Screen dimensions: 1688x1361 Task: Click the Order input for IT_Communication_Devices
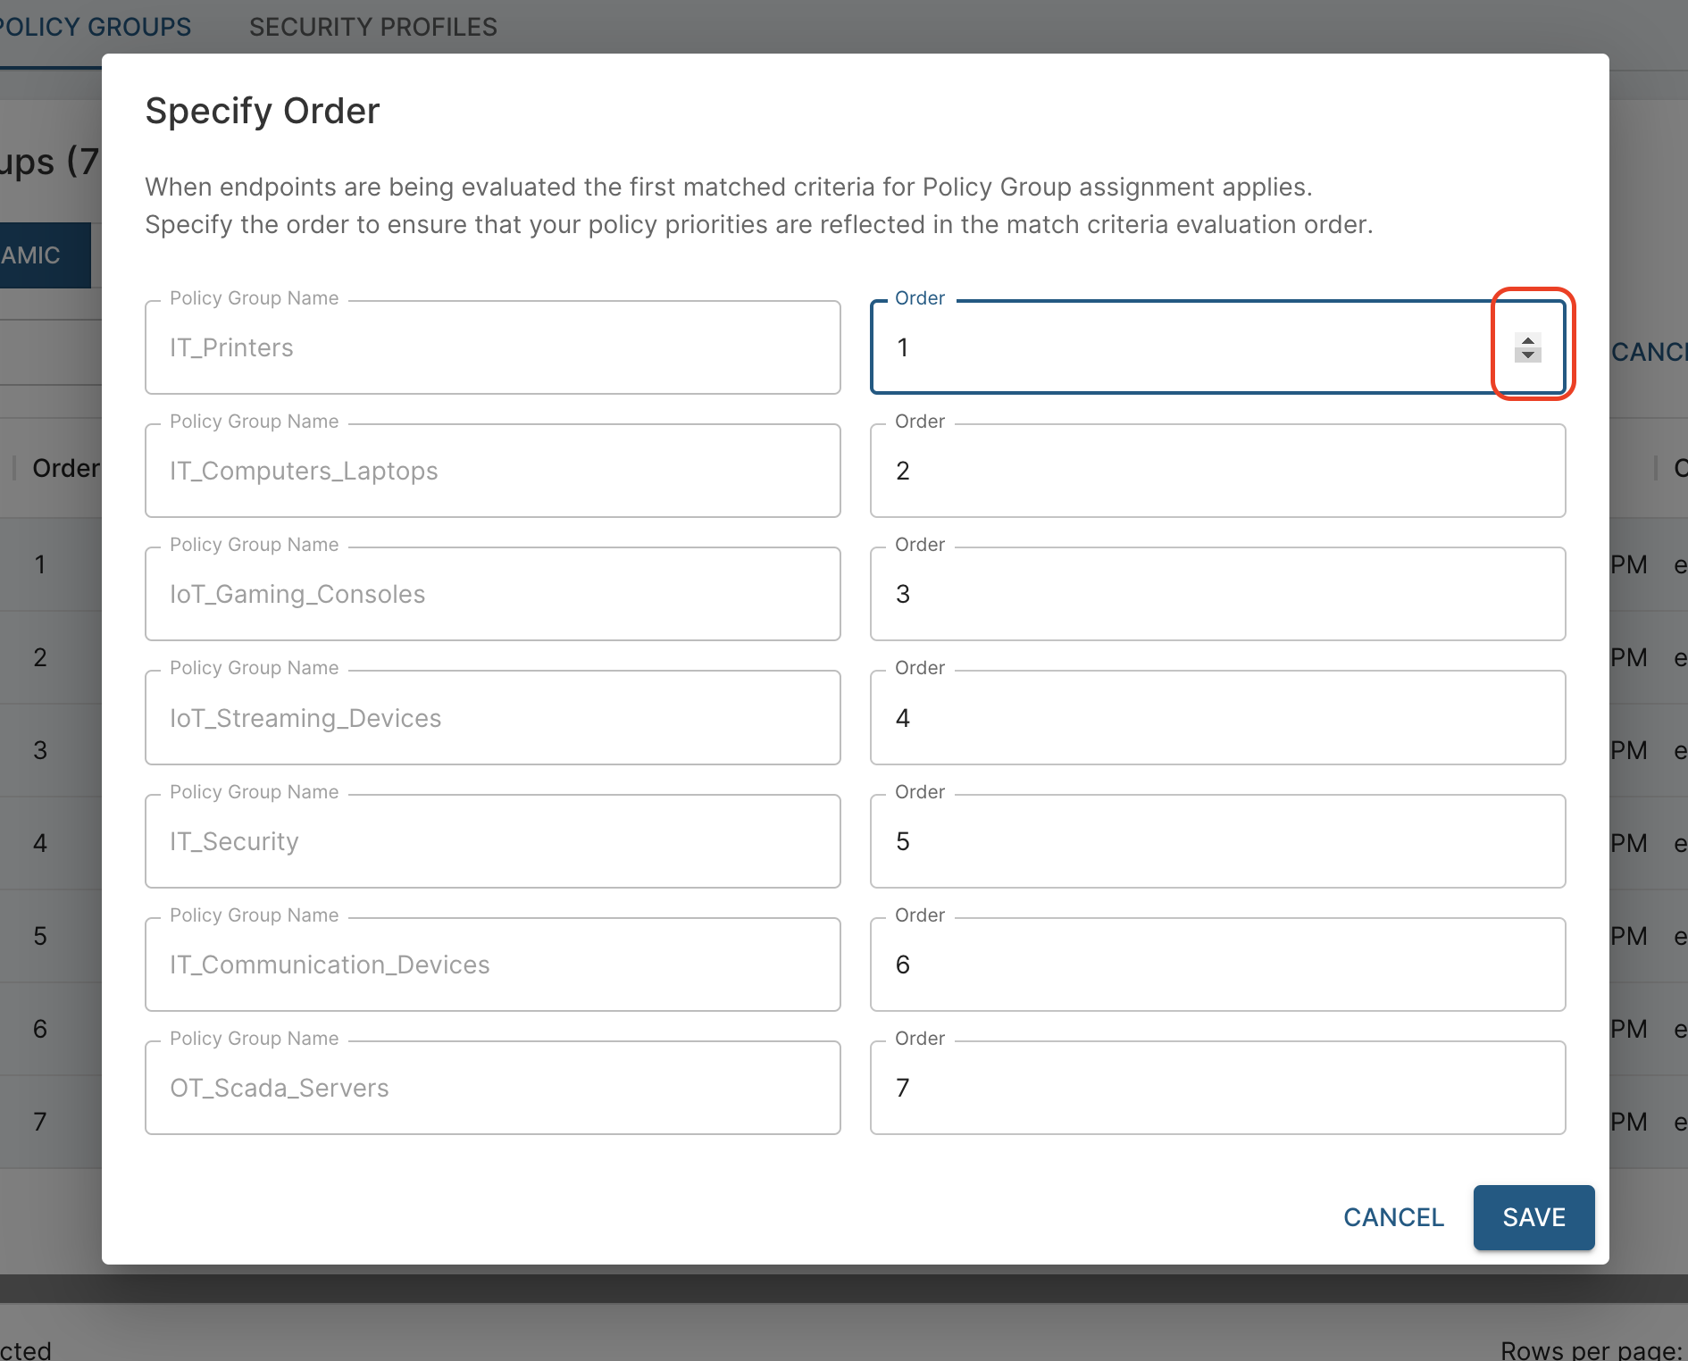click(1217, 964)
